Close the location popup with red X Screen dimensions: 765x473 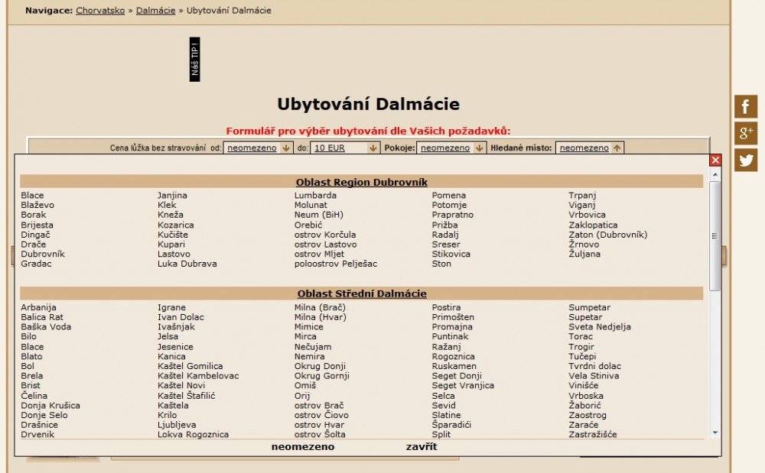[x=715, y=160]
